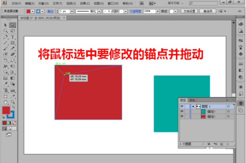Open the opacity 100% dropdown

[x=158, y=11]
